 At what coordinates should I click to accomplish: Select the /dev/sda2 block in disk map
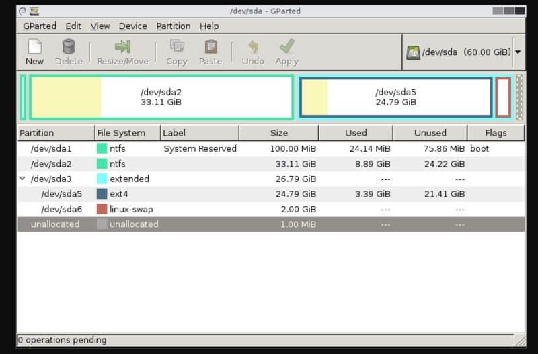161,97
